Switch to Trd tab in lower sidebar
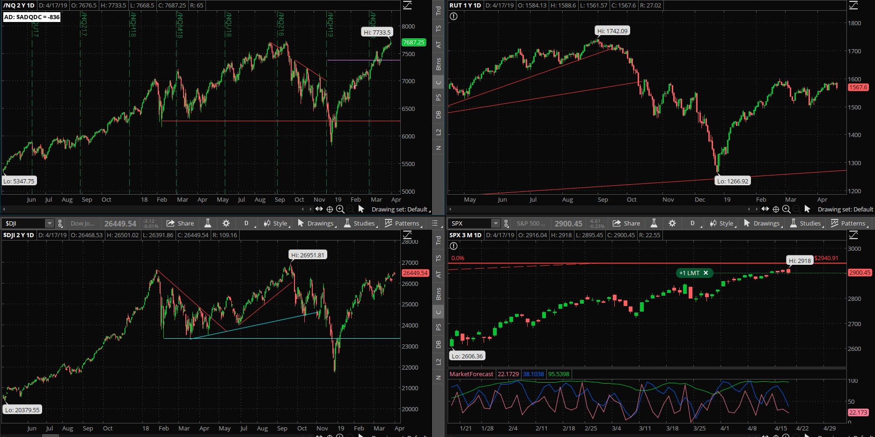The width and height of the screenshot is (875, 437). click(438, 240)
